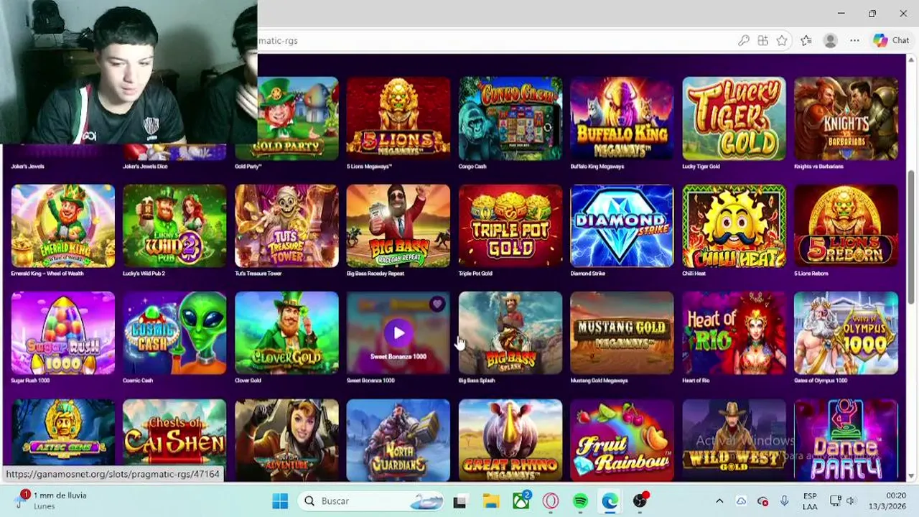
Task: Click the Diamond Strike caption text
Action: (588, 274)
